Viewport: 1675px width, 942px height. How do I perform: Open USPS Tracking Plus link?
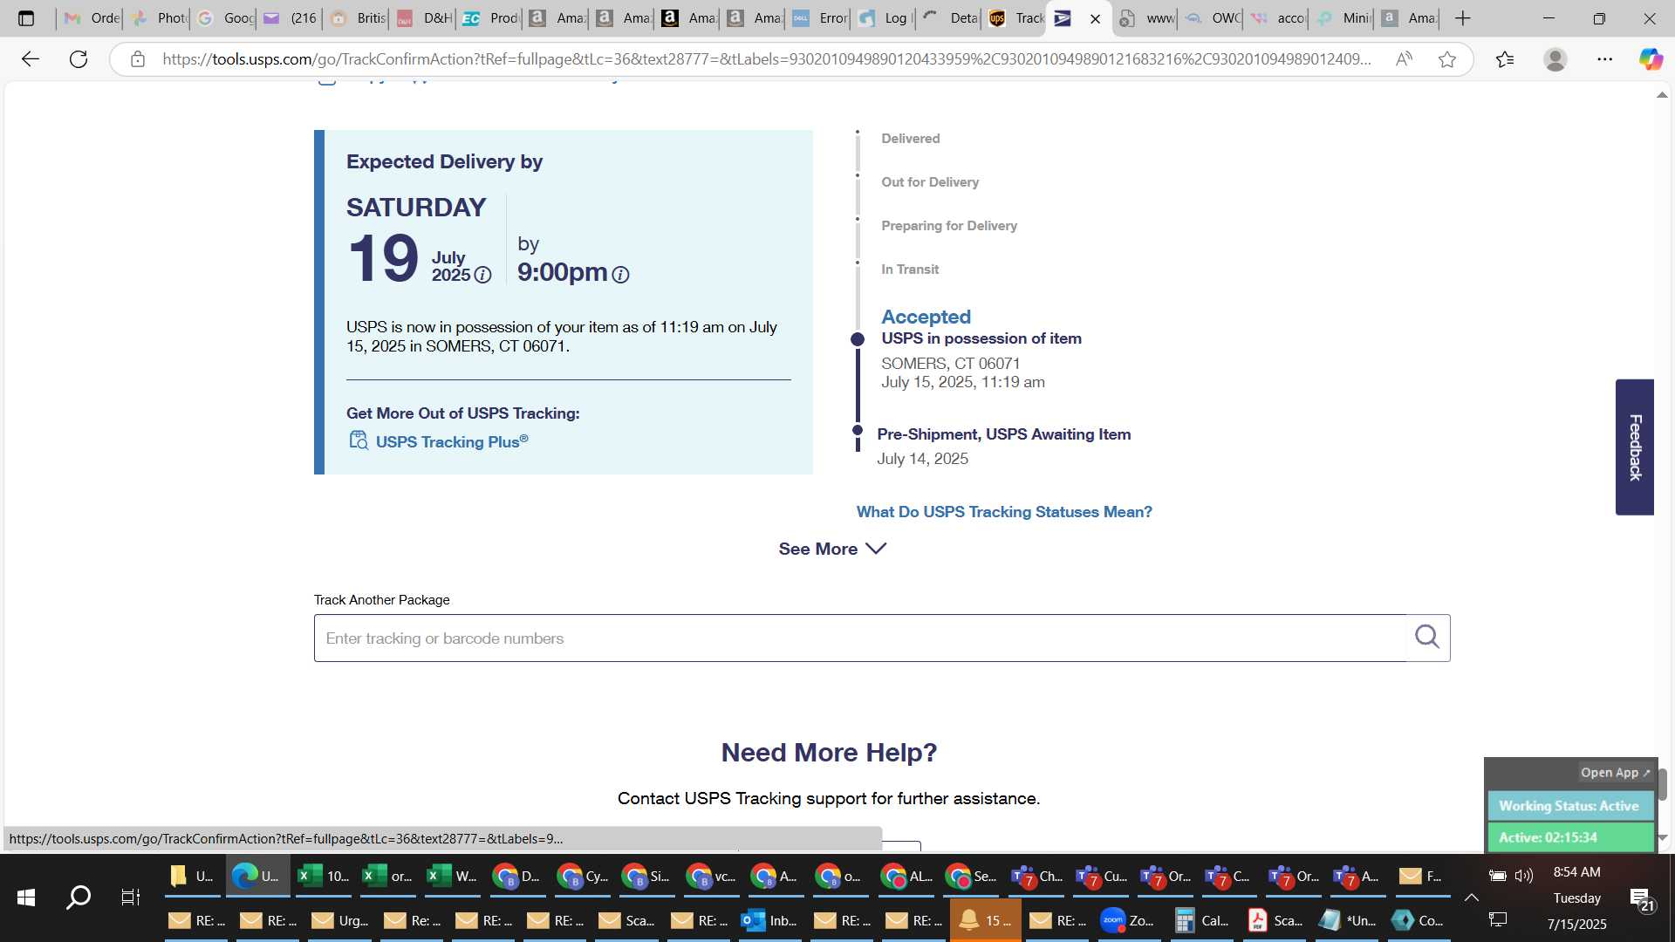pyautogui.click(x=451, y=441)
